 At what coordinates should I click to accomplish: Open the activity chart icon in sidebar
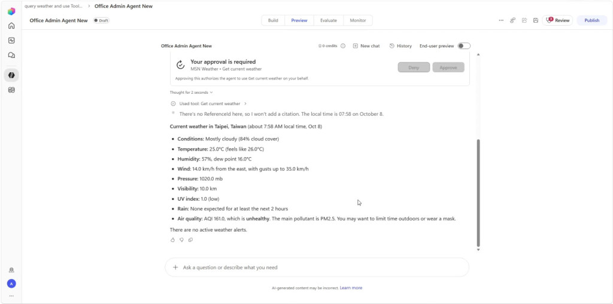coord(11,41)
